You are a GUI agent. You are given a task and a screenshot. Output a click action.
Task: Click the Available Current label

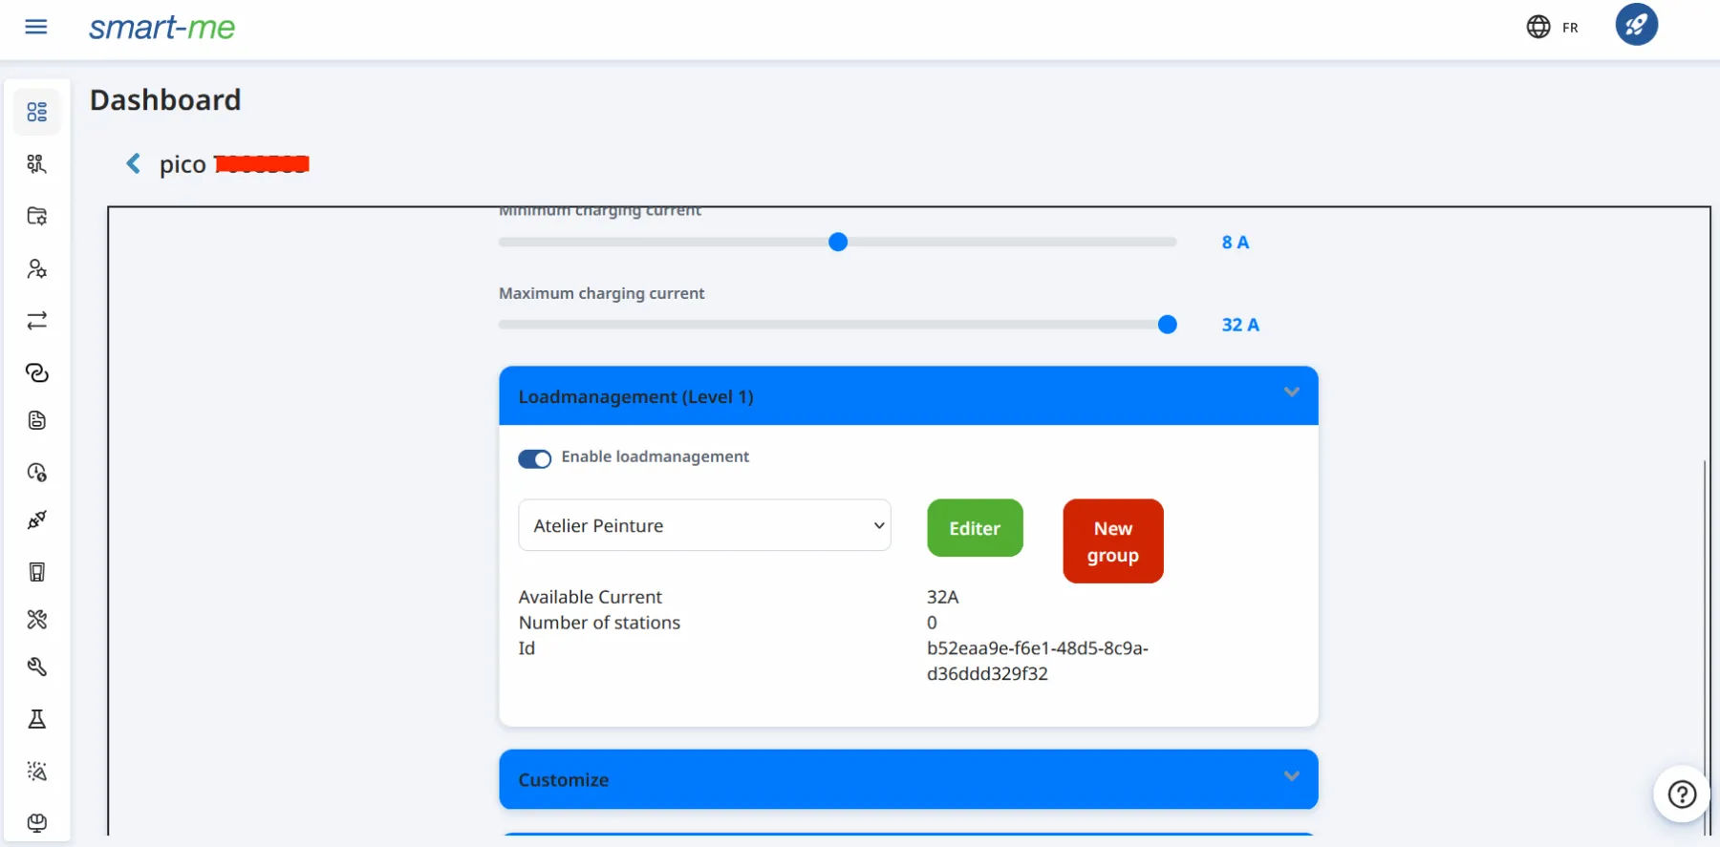[591, 597]
